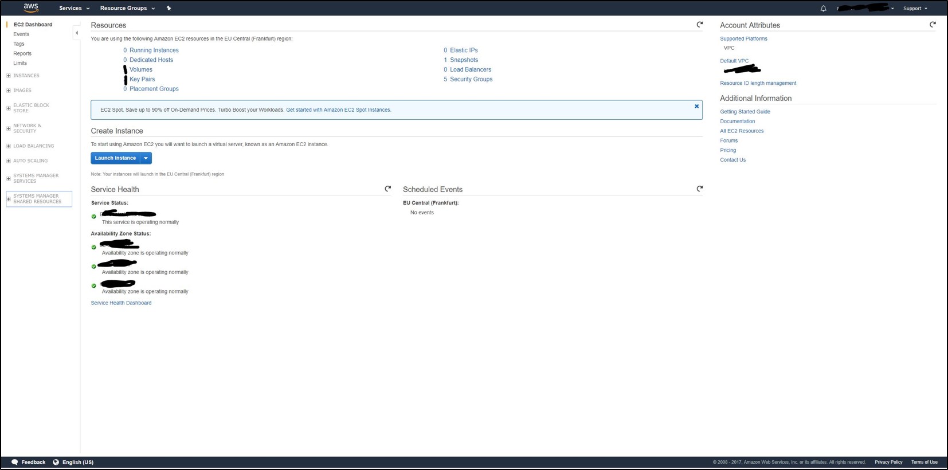Image resolution: width=948 pixels, height=470 pixels.
Task: Click Feedback in the footer
Action: [x=33, y=463]
